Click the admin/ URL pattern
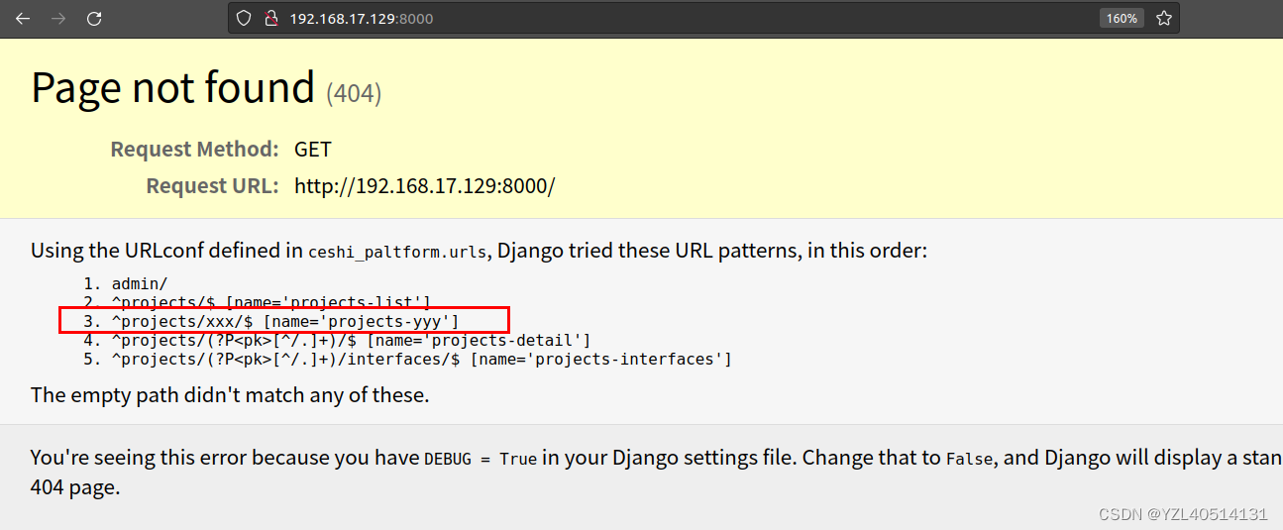Viewport: 1283px width, 530px height. coord(140,284)
